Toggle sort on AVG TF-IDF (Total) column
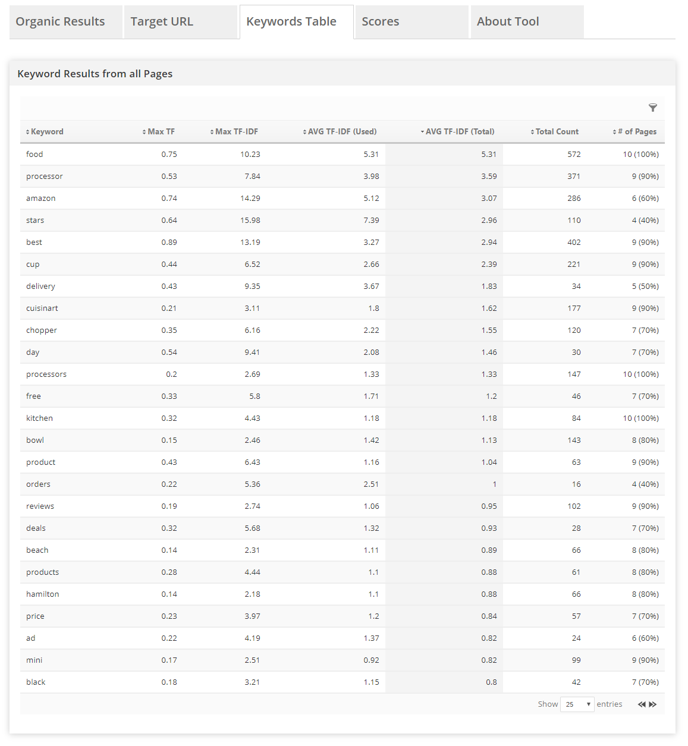The width and height of the screenshot is (688, 746). (459, 132)
